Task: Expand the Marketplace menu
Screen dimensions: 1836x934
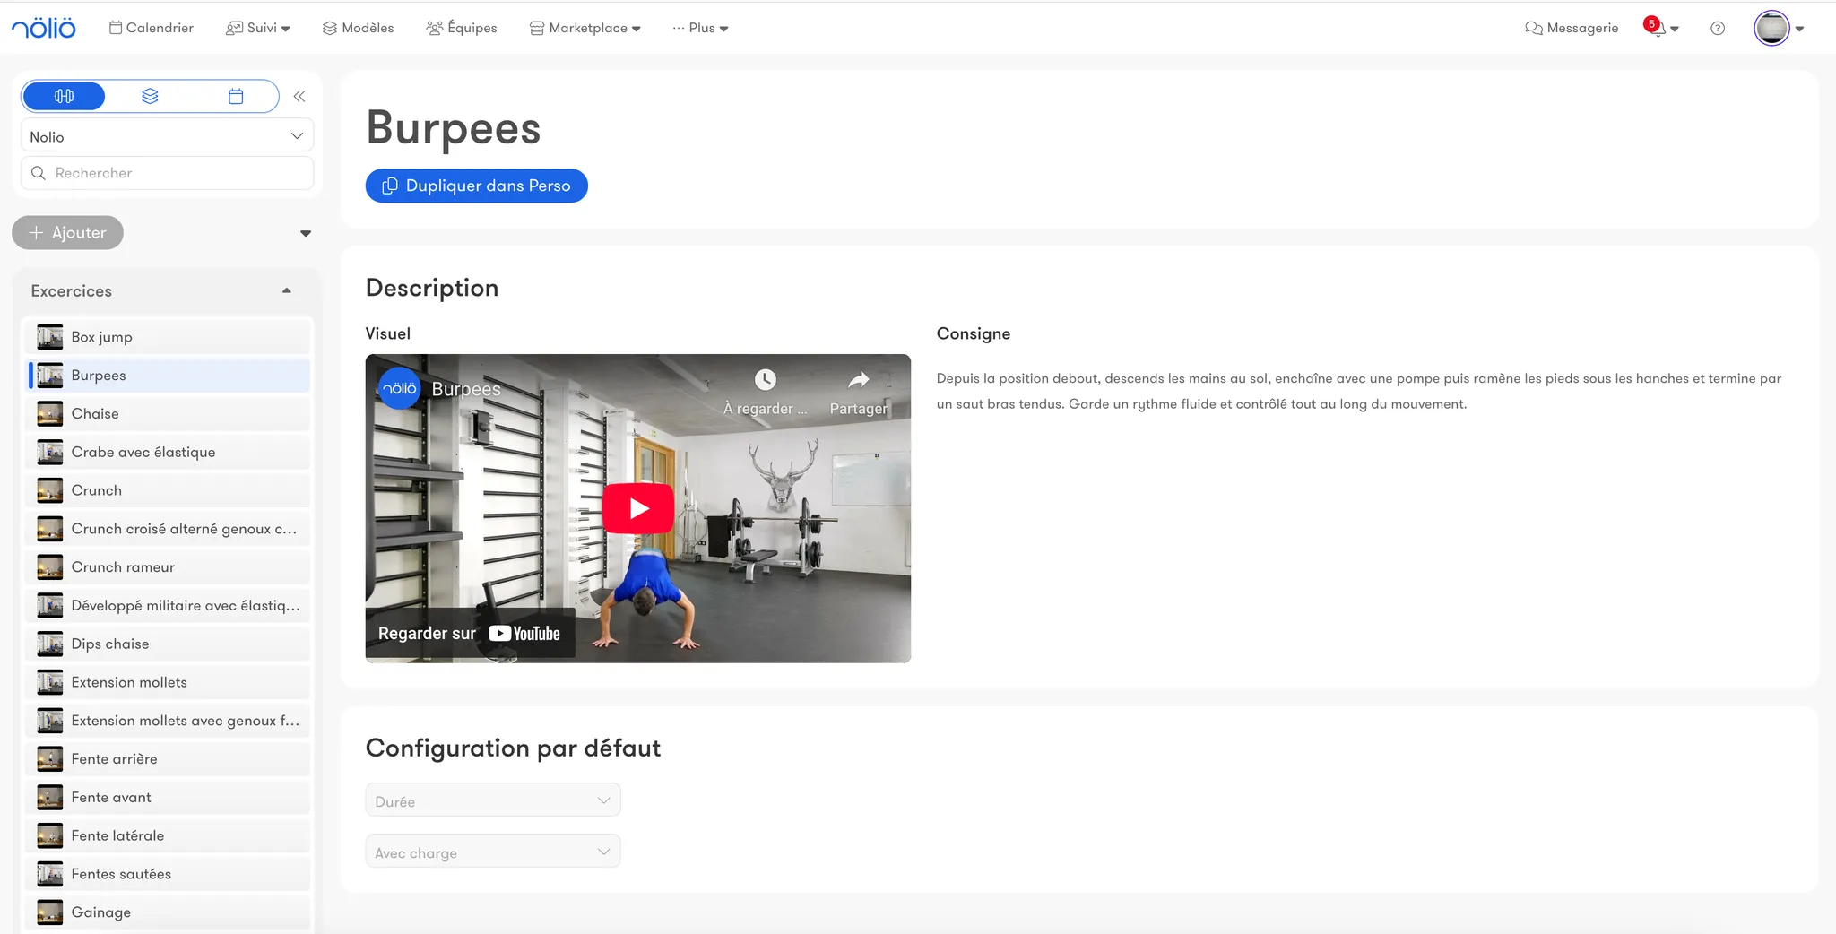Action: point(585,28)
